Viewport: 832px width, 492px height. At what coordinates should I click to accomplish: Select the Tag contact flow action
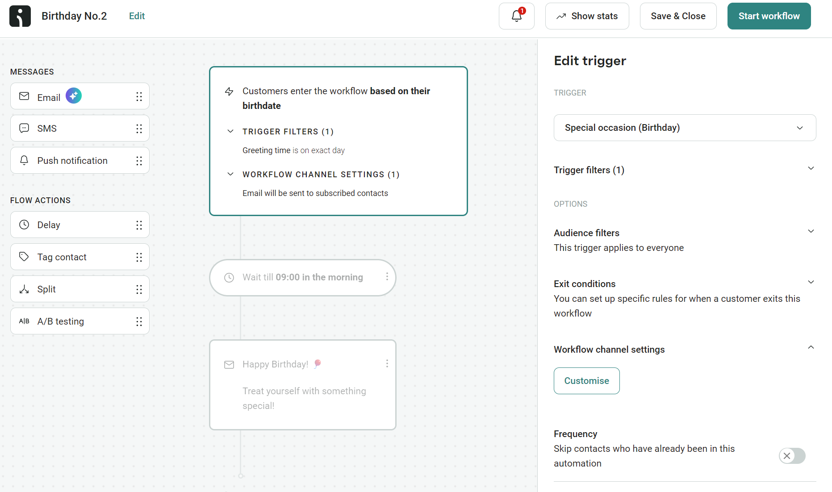[x=80, y=257]
